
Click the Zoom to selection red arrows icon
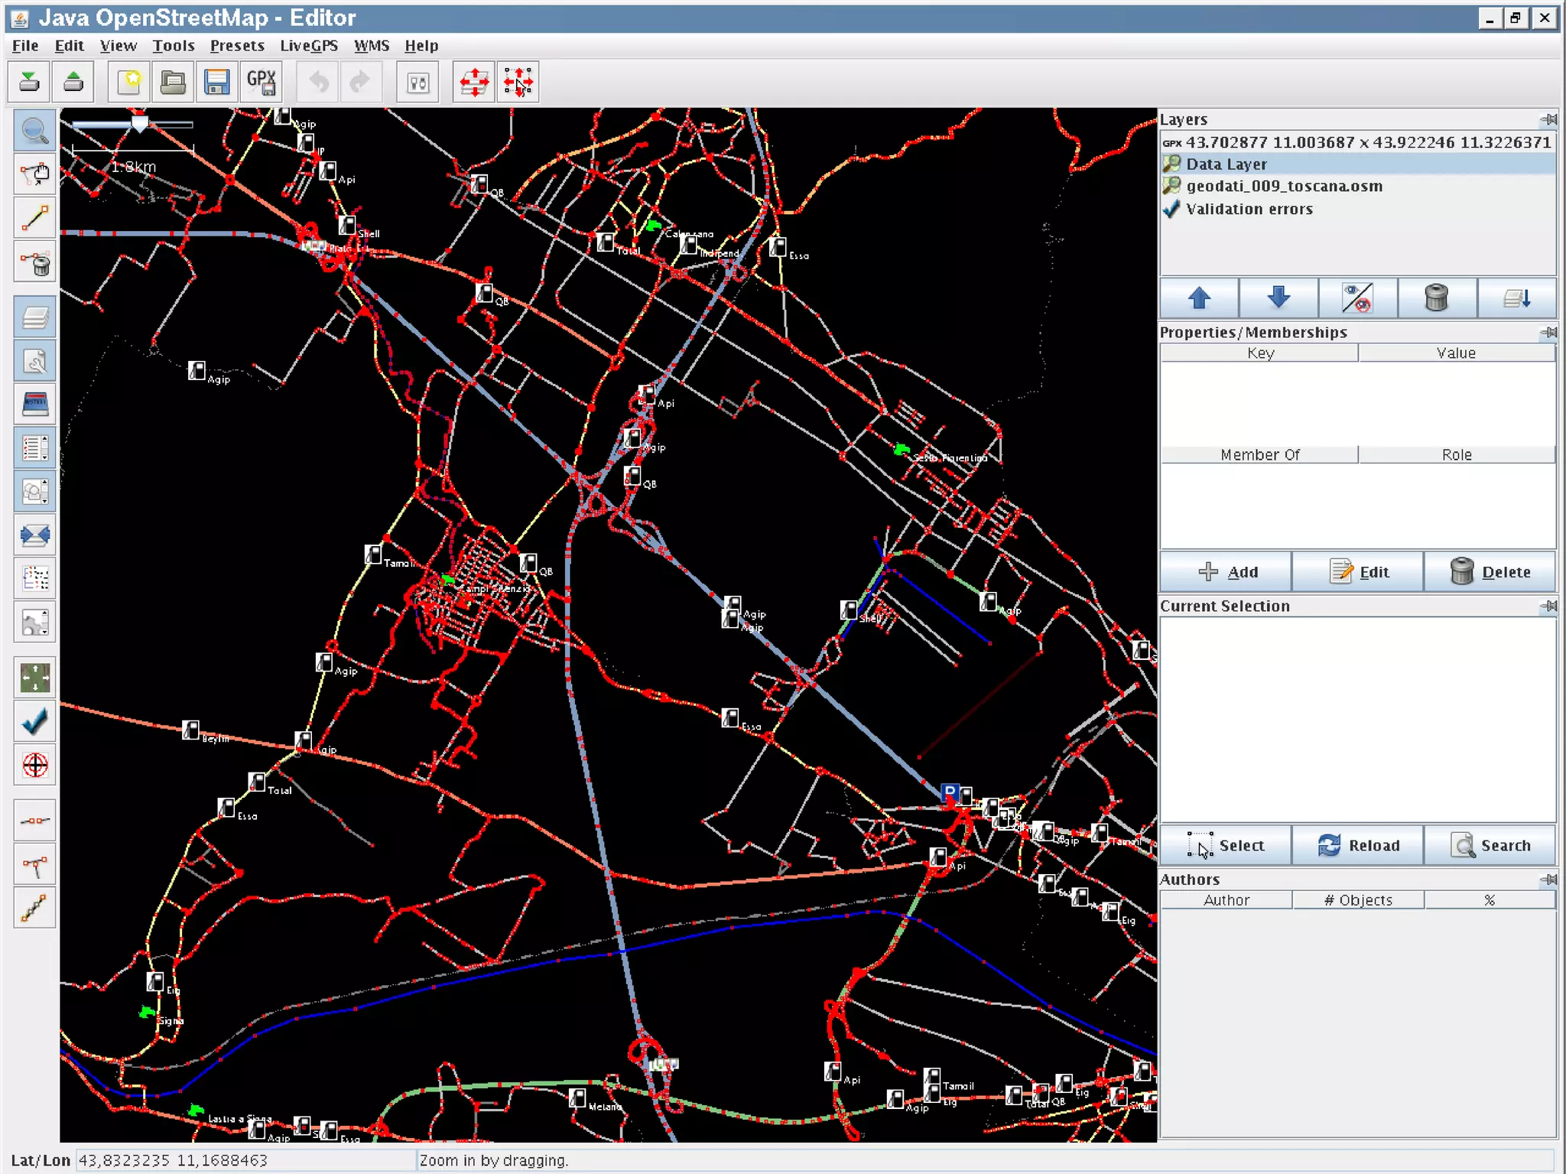point(518,82)
